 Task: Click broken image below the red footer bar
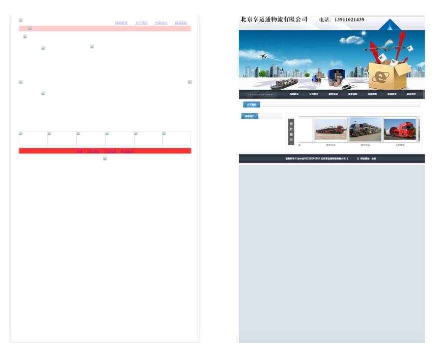coord(105,159)
